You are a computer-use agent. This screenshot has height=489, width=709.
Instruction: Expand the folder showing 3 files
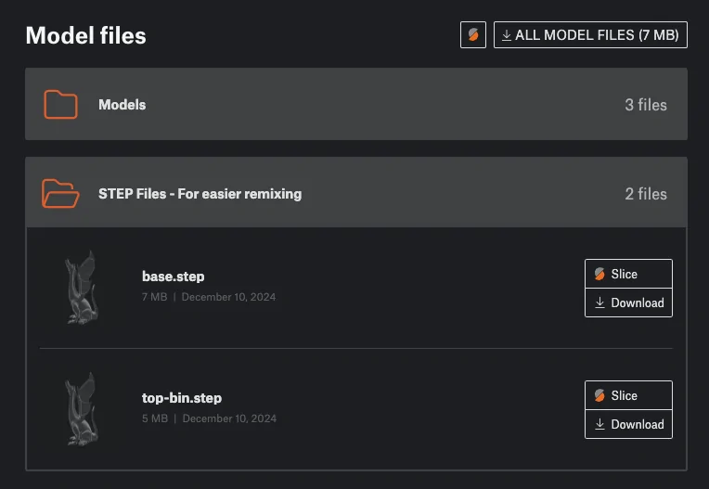(x=356, y=104)
